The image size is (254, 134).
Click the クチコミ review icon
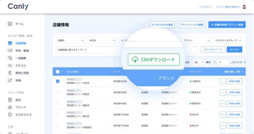(10, 66)
